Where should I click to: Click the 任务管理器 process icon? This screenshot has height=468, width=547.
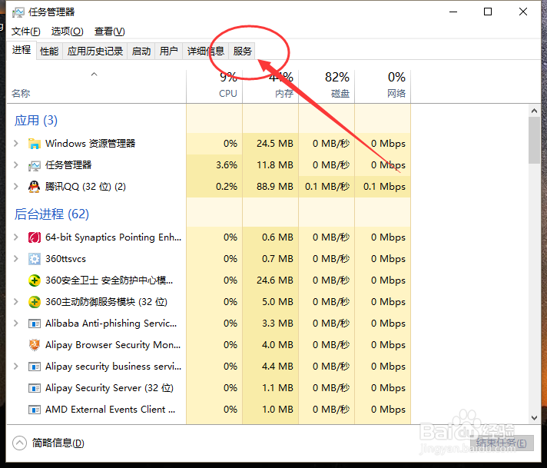click(x=34, y=165)
